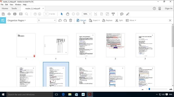Zoom in with the plus circle icon

(x=78, y=14)
